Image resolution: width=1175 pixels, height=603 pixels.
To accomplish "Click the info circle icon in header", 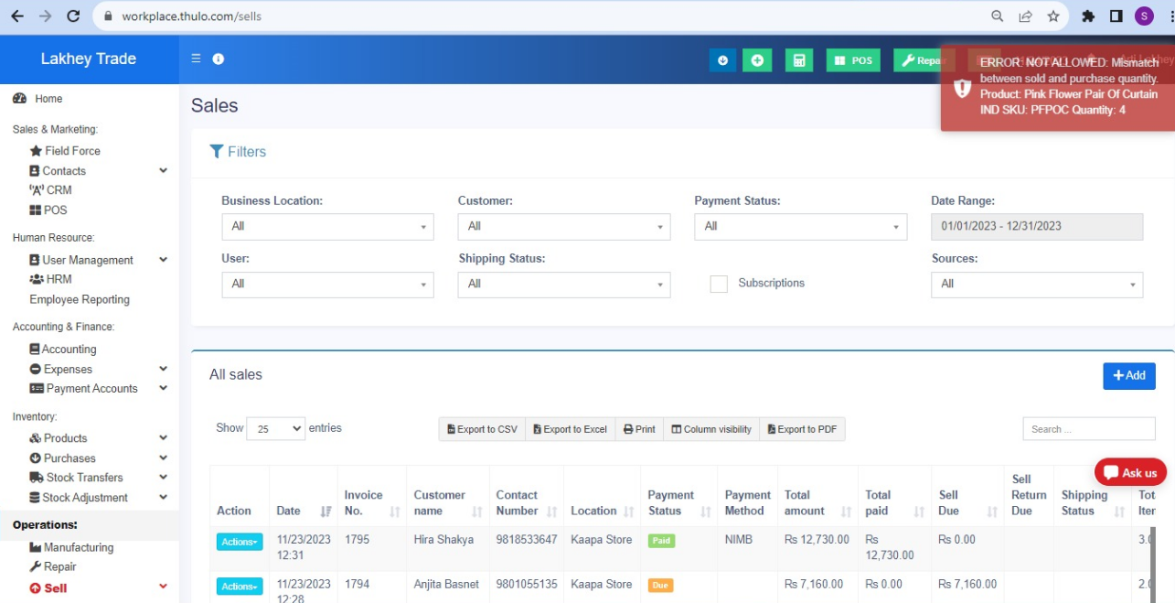I will (219, 59).
